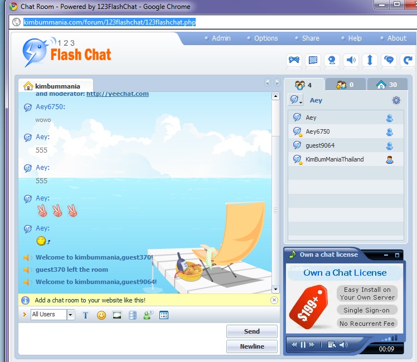The height and width of the screenshot is (362, 417).
Task: Click the Single Sign-on pill
Action: coord(367,310)
